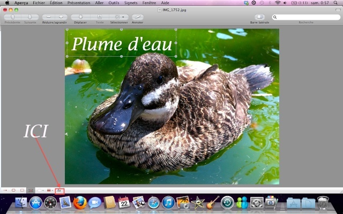Click the toolbar show/hide pill button
This screenshot has width=343, height=214.
(338, 10)
